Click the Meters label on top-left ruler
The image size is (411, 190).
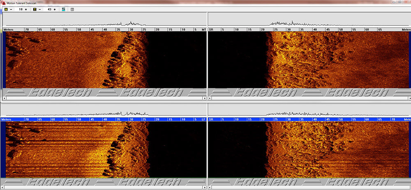point(8,29)
